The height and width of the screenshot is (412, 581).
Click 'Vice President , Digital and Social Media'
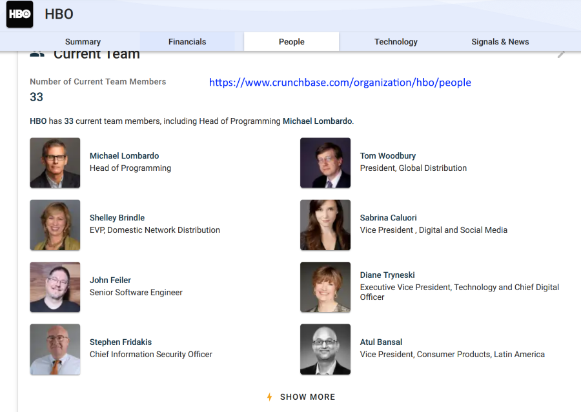(x=434, y=230)
